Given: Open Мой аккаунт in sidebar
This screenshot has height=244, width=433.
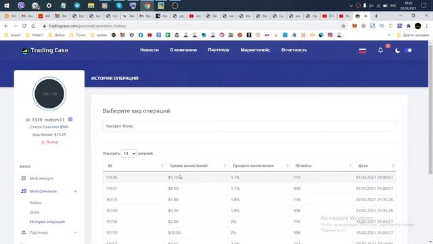Looking at the screenshot, I should click(41, 178).
